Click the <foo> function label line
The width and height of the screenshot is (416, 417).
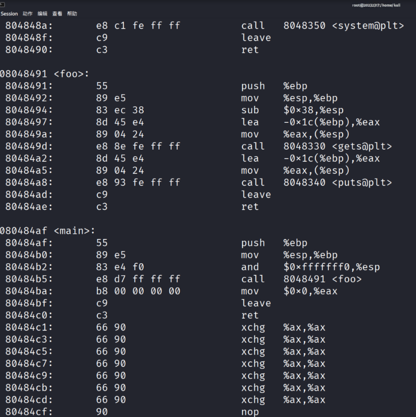click(x=44, y=74)
